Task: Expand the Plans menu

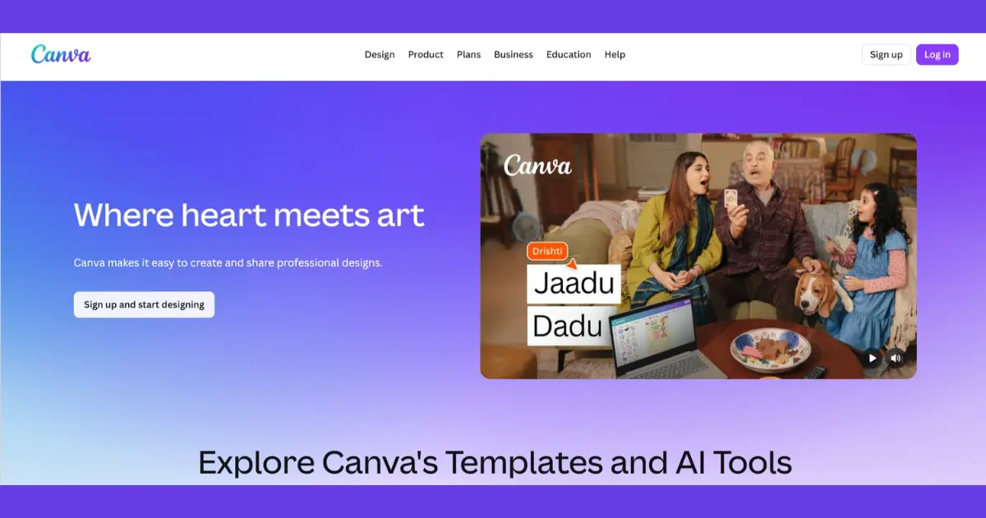Action: (x=468, y=54)
